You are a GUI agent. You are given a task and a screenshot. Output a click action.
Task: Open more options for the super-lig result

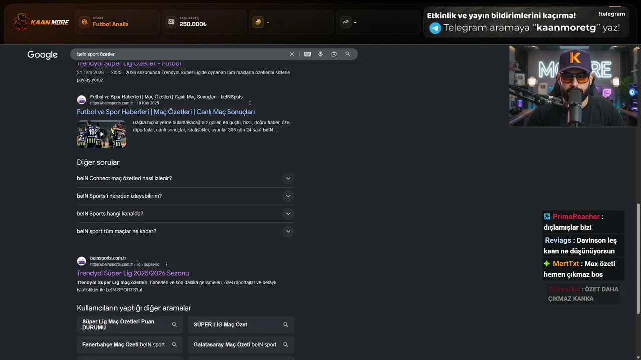[166, 264]
